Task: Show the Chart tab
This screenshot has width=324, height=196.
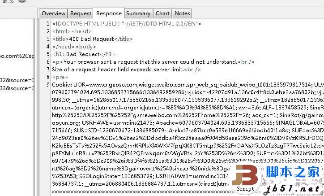Action: pos(162,13)
